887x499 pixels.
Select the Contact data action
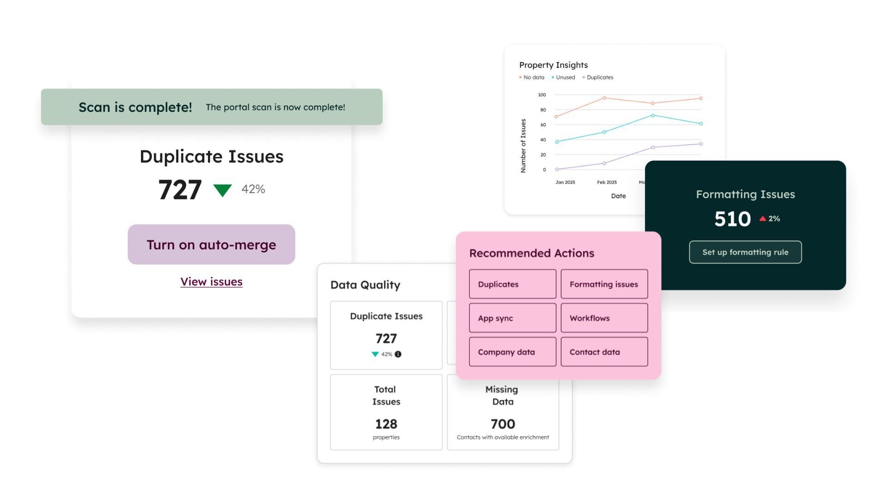(x=604, y=352)
